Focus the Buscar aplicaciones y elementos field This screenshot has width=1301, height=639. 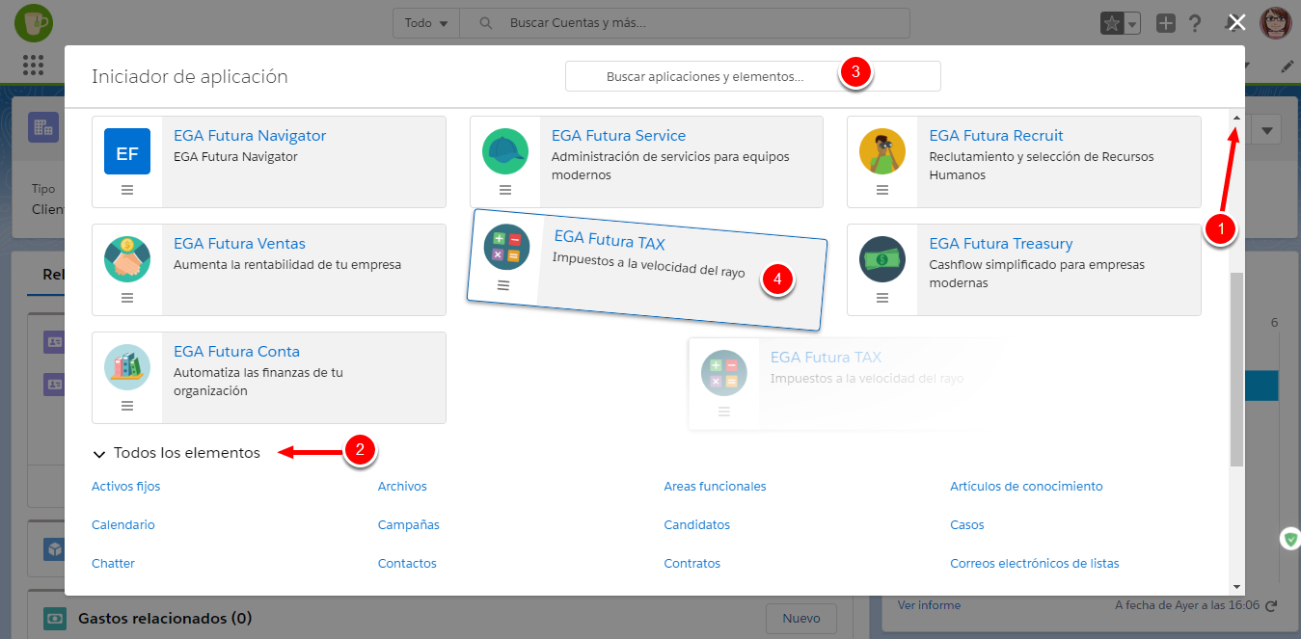click(752, 76)
